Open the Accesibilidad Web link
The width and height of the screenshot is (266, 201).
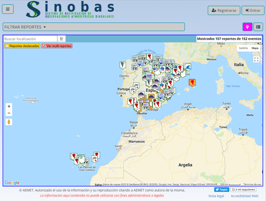[x=245, y=196]
